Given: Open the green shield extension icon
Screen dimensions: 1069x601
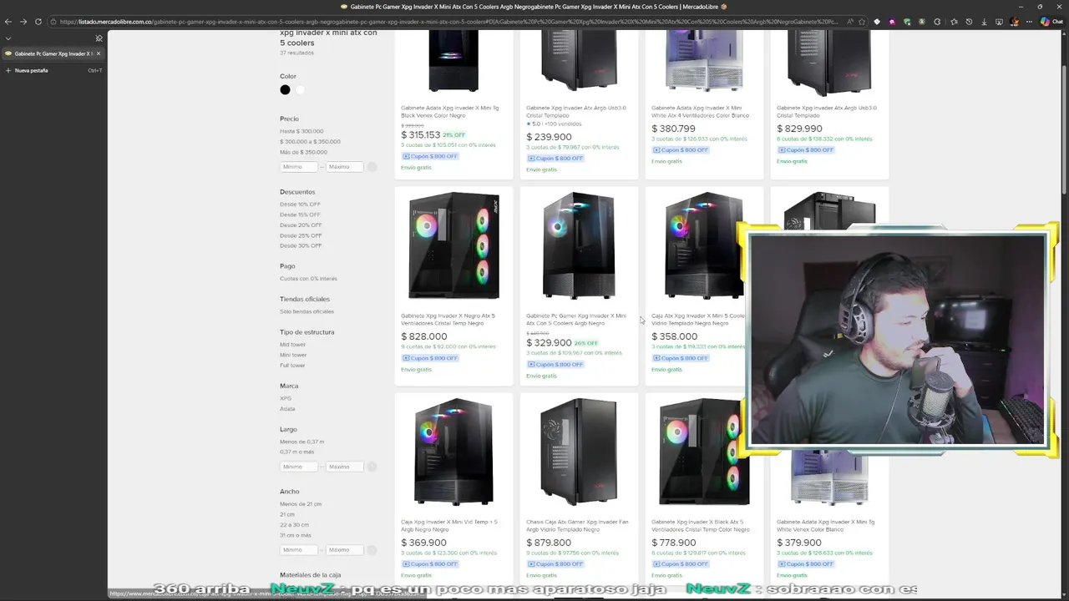Looking at the screenshot, I should click(x=907, y=22).
